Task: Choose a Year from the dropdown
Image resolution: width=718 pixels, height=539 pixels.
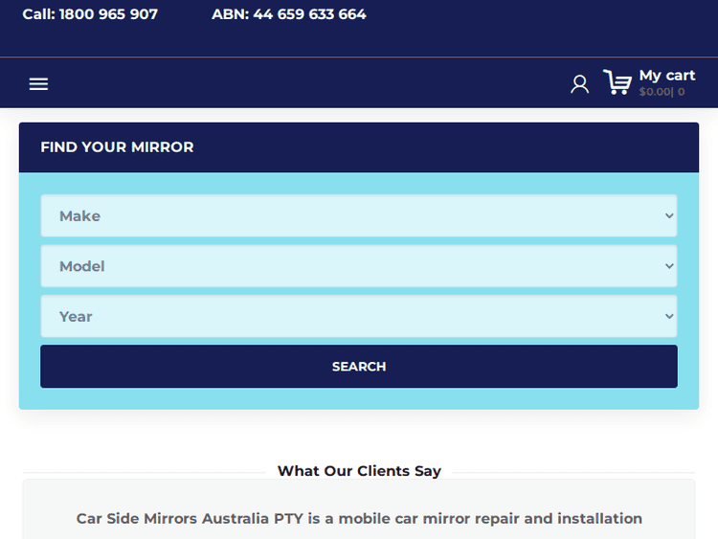Action: pos(358,317)
